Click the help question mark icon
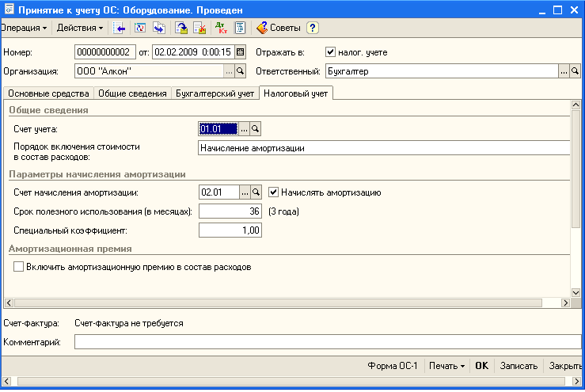This screenshot has height=392, width=585. [313, 28]
